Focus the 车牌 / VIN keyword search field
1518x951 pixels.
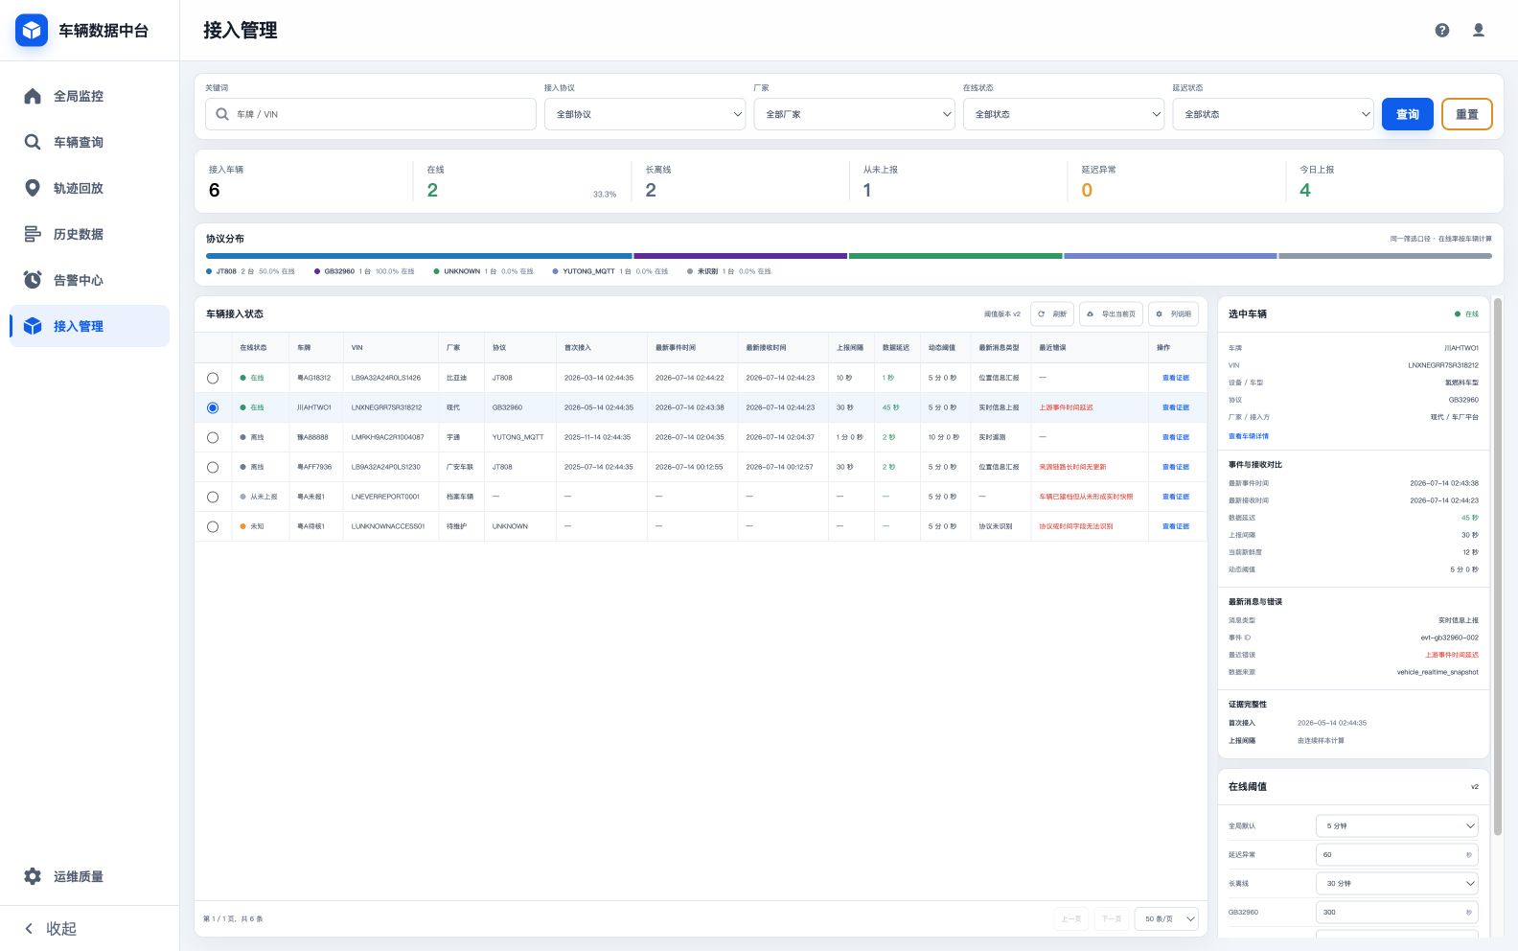(371, 114)
